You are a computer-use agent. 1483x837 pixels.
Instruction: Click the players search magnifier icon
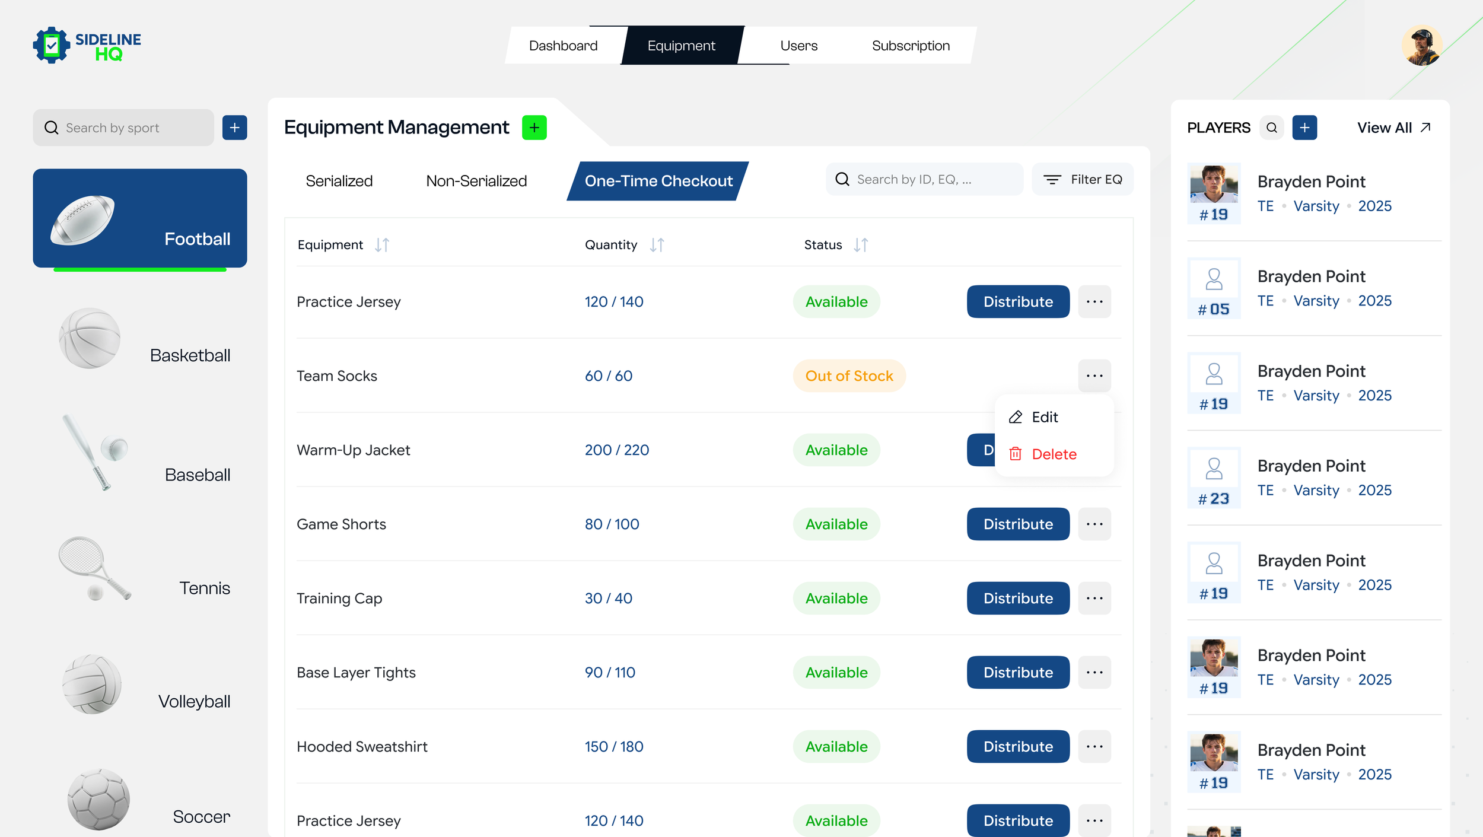[1271, 128]
